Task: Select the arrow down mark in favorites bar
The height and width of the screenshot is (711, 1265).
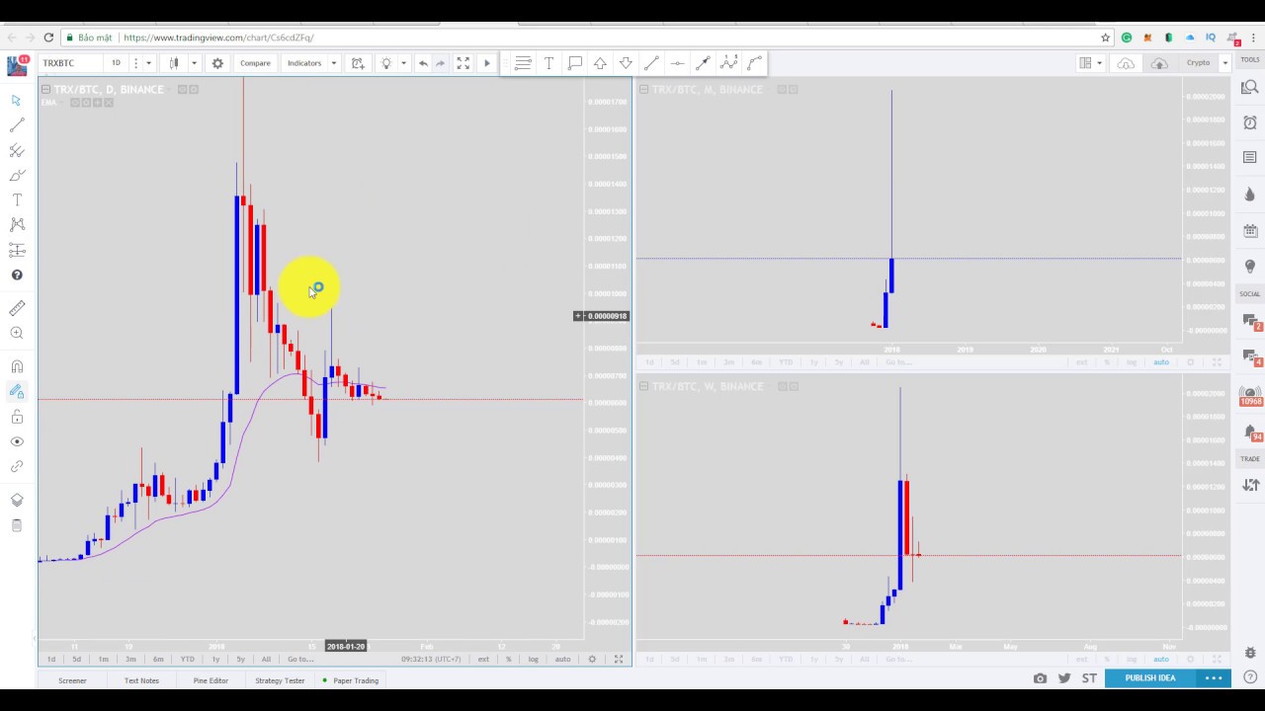Action: click(x=626, y=63)
